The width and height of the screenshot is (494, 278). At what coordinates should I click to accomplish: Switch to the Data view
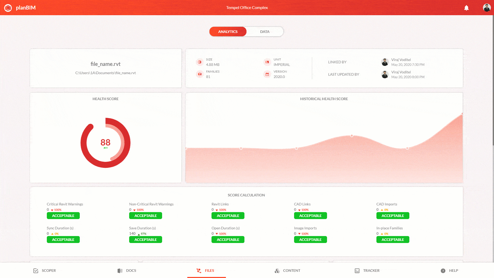pyautogui.click(x=264, y=32)
